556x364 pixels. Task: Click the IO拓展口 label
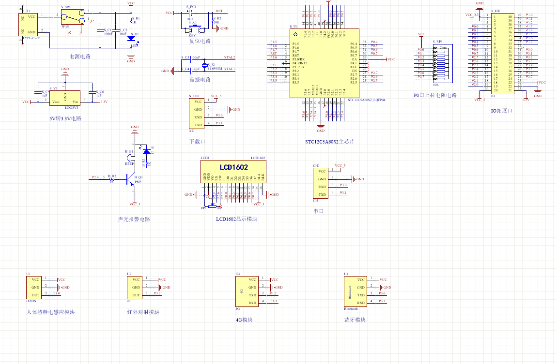coord(502,111)
